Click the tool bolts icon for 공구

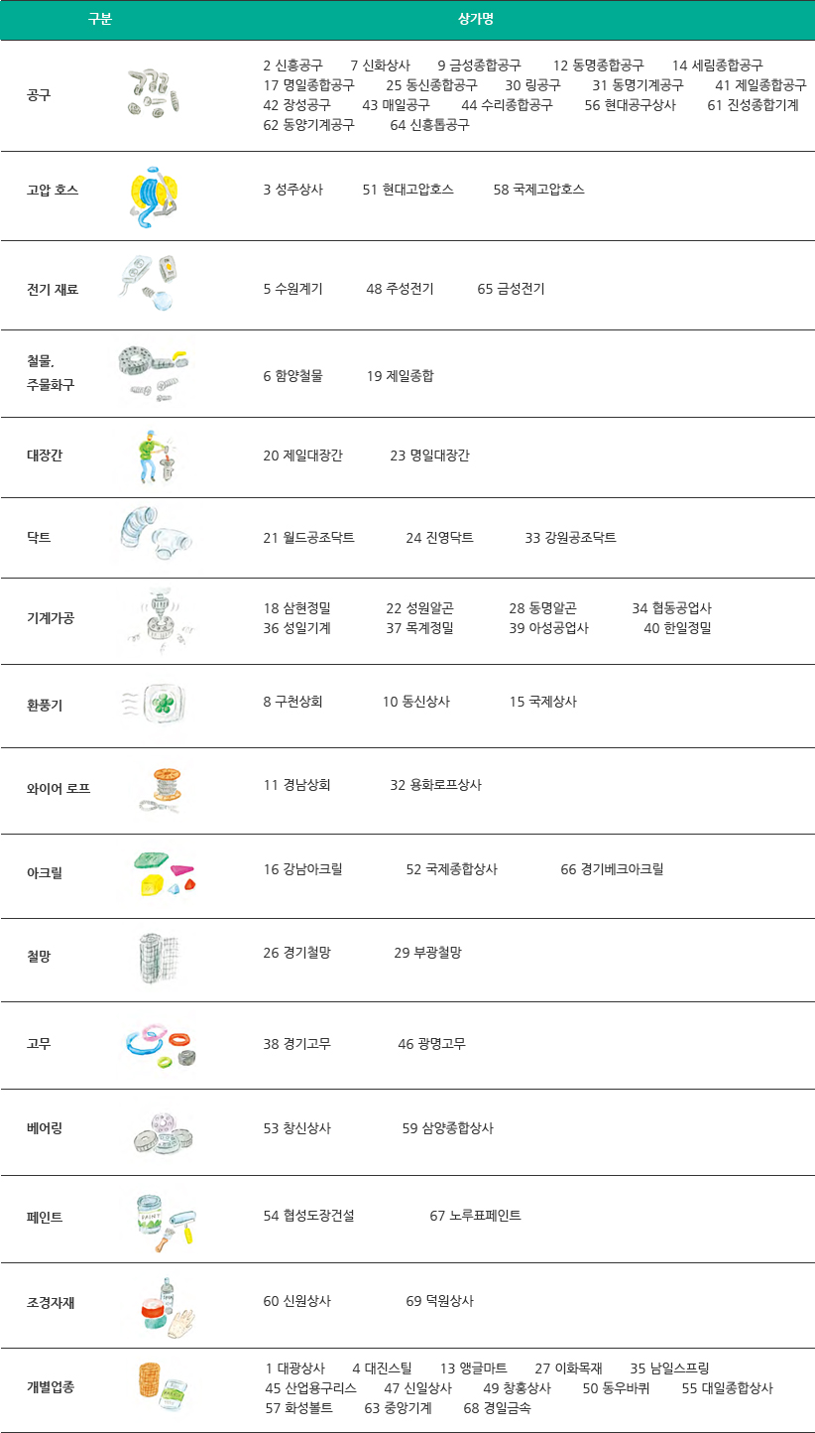[156, 94]
